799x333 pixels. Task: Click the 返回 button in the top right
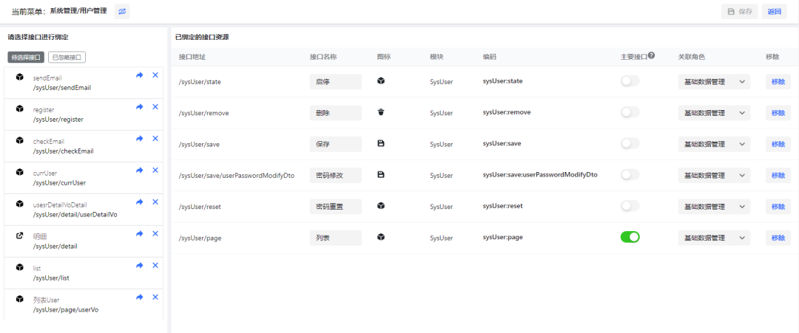[x=774, y=11]
